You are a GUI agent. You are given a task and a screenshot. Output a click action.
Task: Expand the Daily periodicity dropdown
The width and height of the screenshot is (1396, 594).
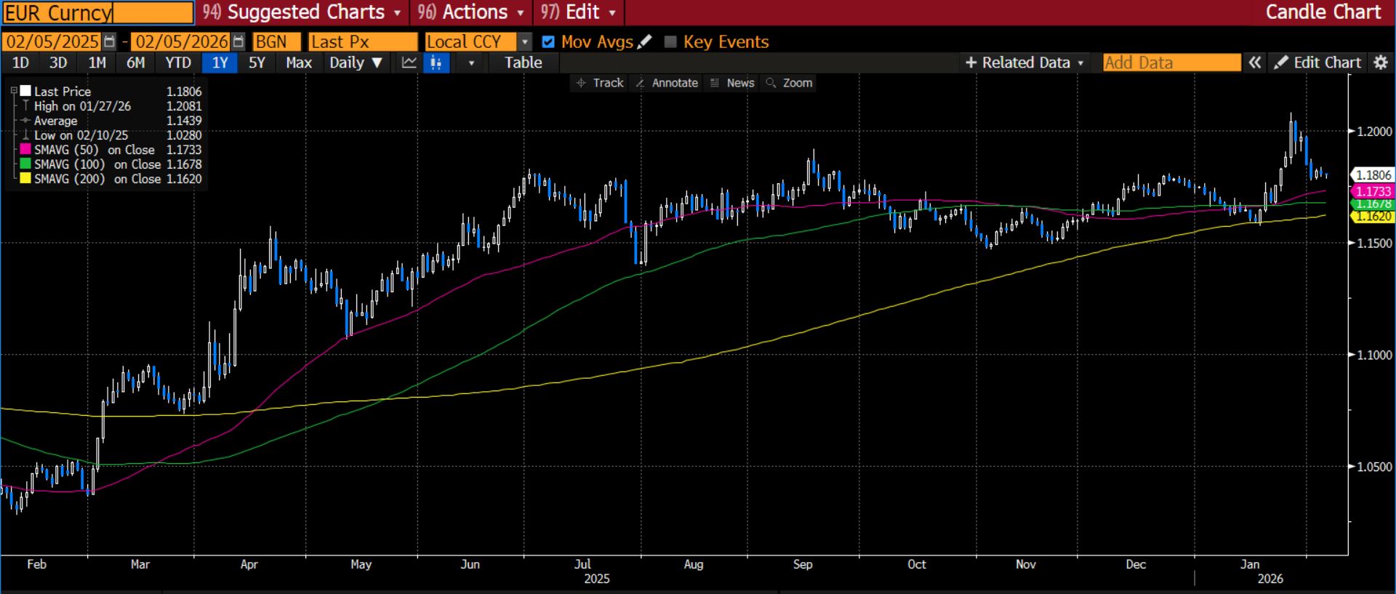coord(356,63)
